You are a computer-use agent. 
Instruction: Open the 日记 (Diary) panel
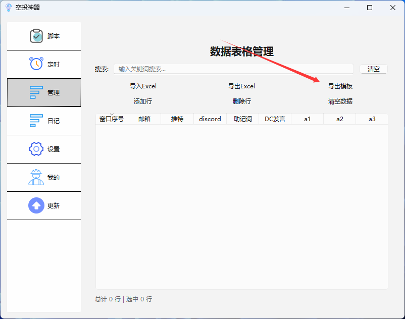(x=43, y=121)
